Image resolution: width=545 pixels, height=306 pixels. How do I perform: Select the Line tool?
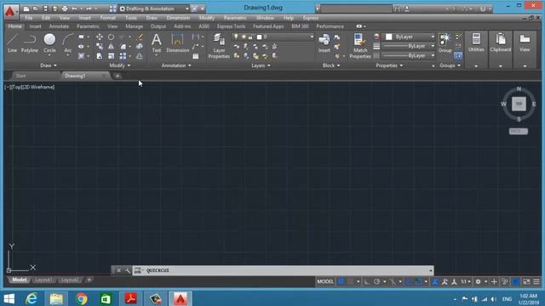12,43
